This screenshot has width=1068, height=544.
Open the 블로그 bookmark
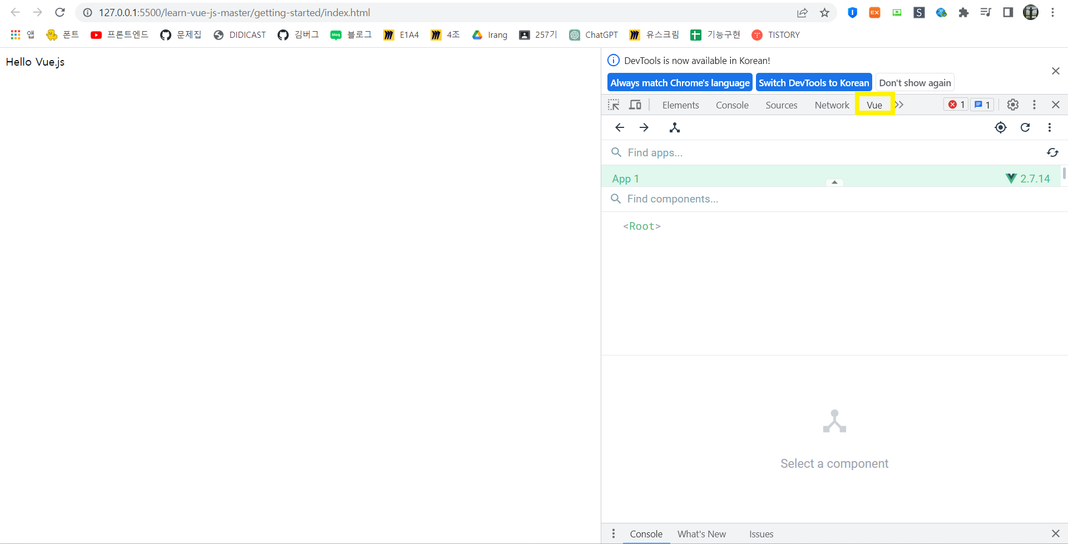pyautogui.click(x=351, y=34)
